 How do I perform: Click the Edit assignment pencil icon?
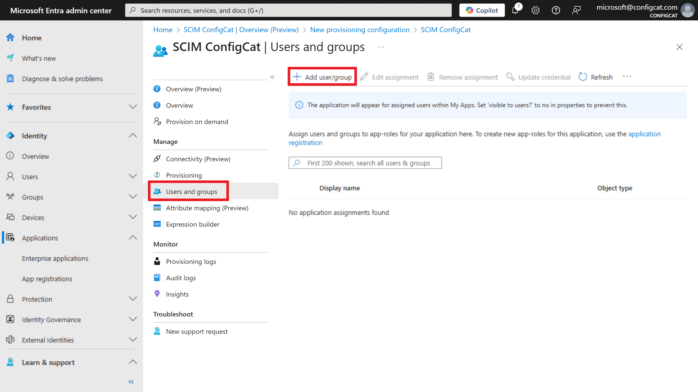(x=364, y=77)
